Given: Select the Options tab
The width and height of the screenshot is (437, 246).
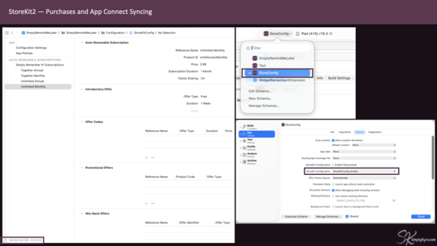Looking at the screenshot, I should 360,132.
